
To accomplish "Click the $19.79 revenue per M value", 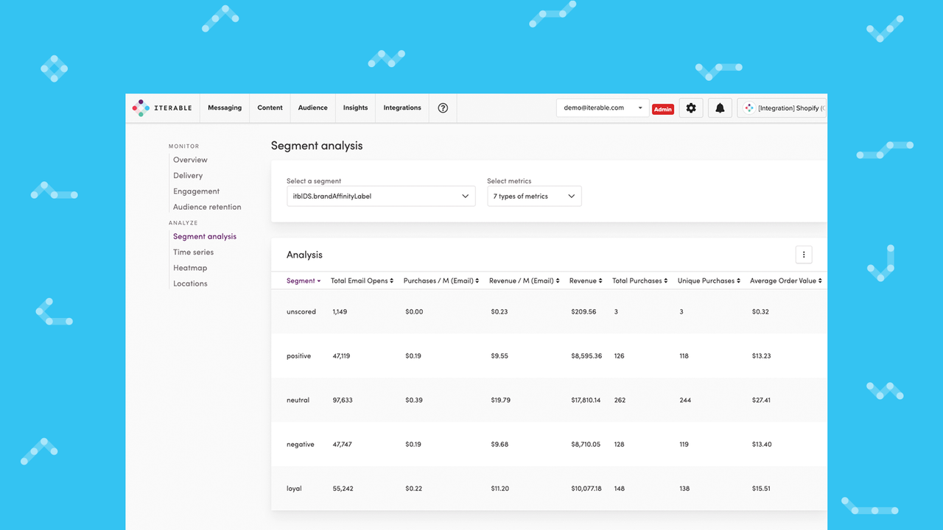I will pos(501,400).
